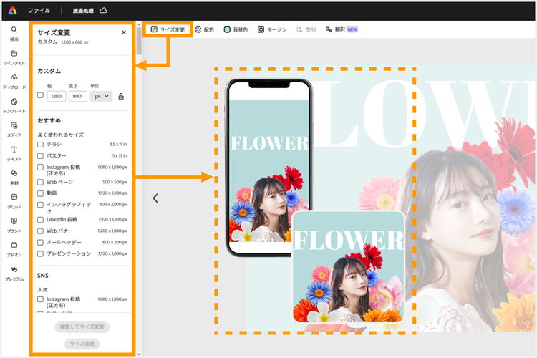Click the 道通処理 document title

(83, 11)
